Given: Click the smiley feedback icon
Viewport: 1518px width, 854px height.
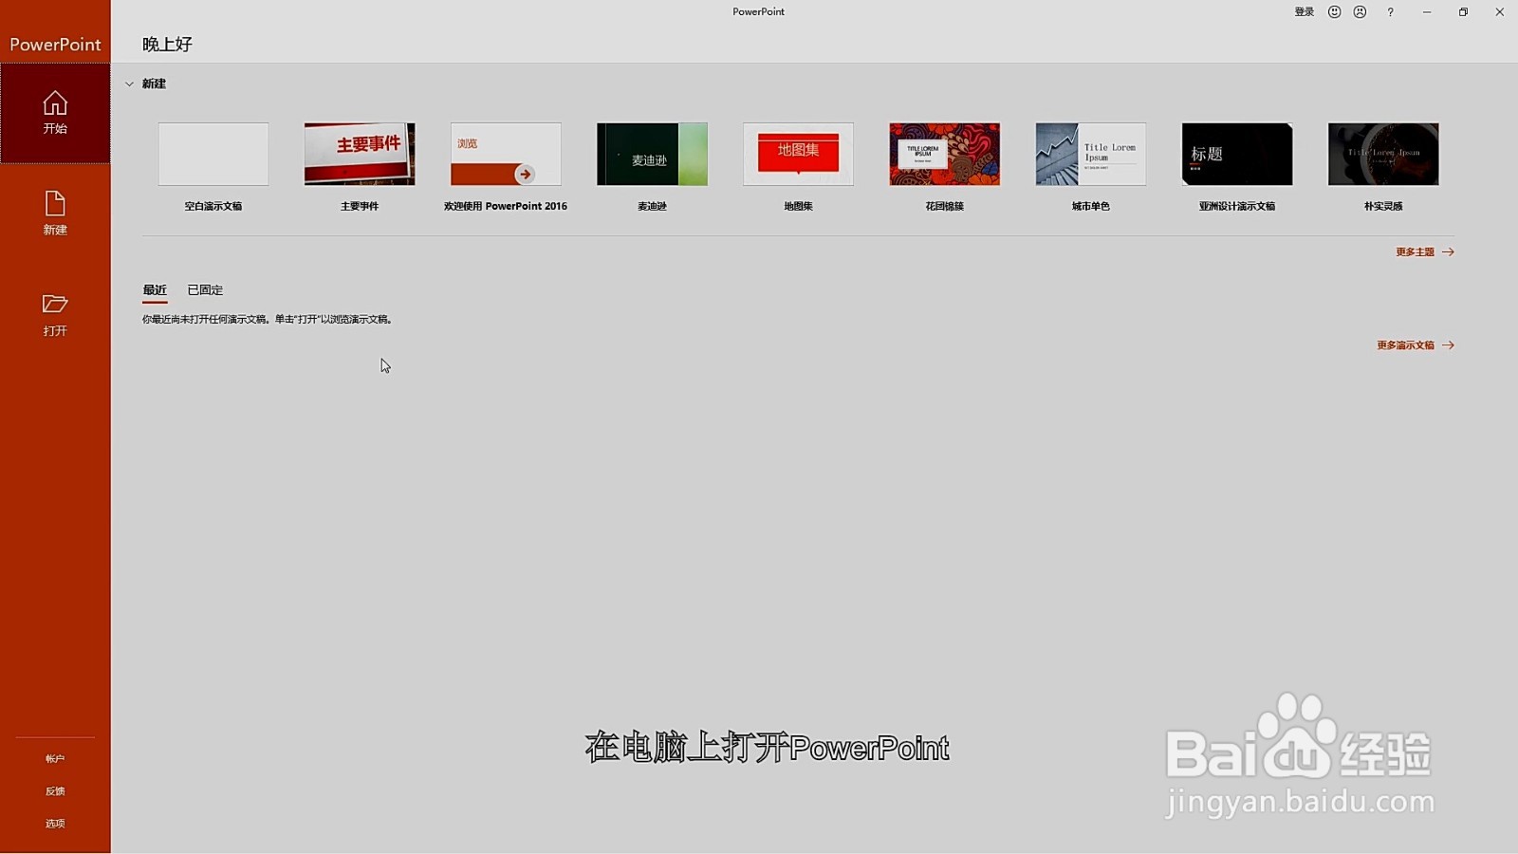Looking at the screenshot, I should click(x=1334, y=12).
